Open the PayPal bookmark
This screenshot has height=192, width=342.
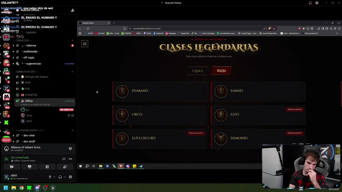89,33
